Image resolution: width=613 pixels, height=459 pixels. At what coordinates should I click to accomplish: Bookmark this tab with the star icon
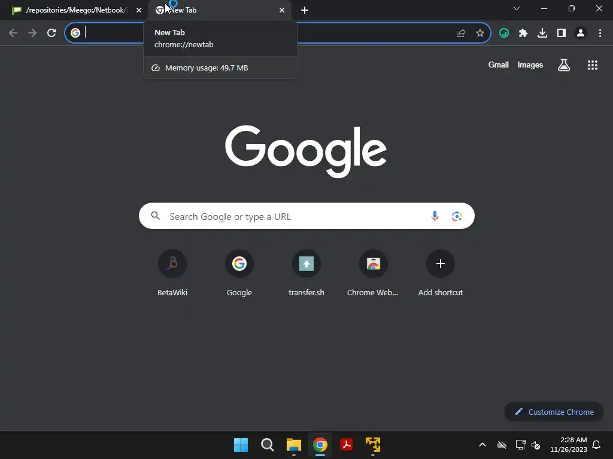pos(480,33)
